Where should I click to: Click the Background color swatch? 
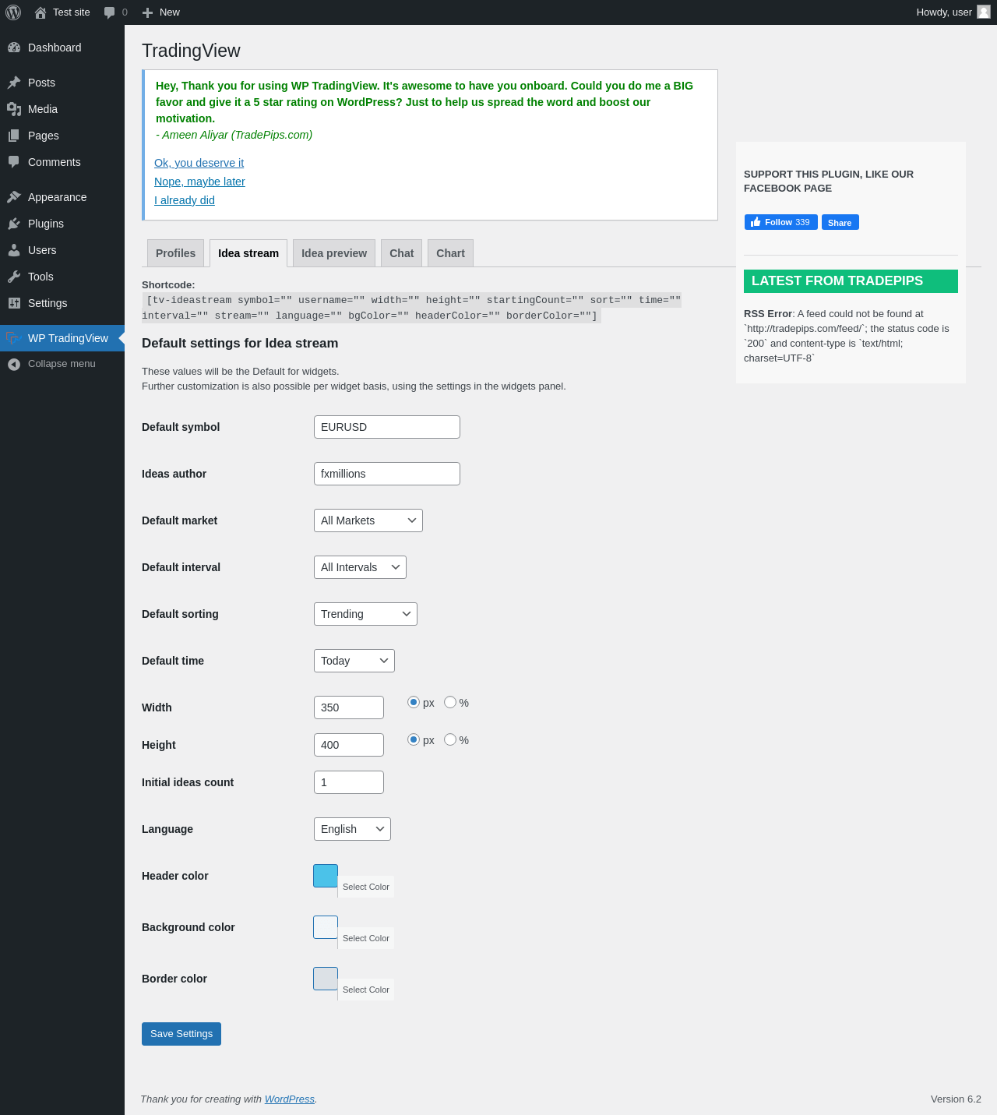[x=326, y=927]
